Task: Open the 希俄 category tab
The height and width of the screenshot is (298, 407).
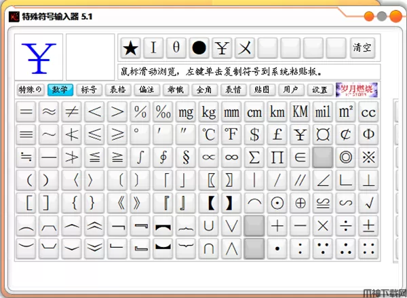Action: (x=175, y=90)
